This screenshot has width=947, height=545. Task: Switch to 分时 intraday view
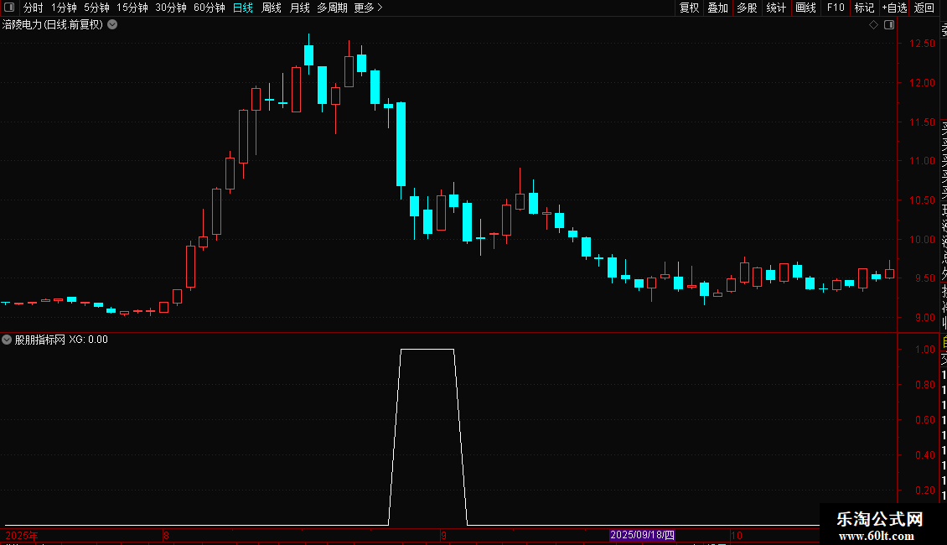[34, 8]
